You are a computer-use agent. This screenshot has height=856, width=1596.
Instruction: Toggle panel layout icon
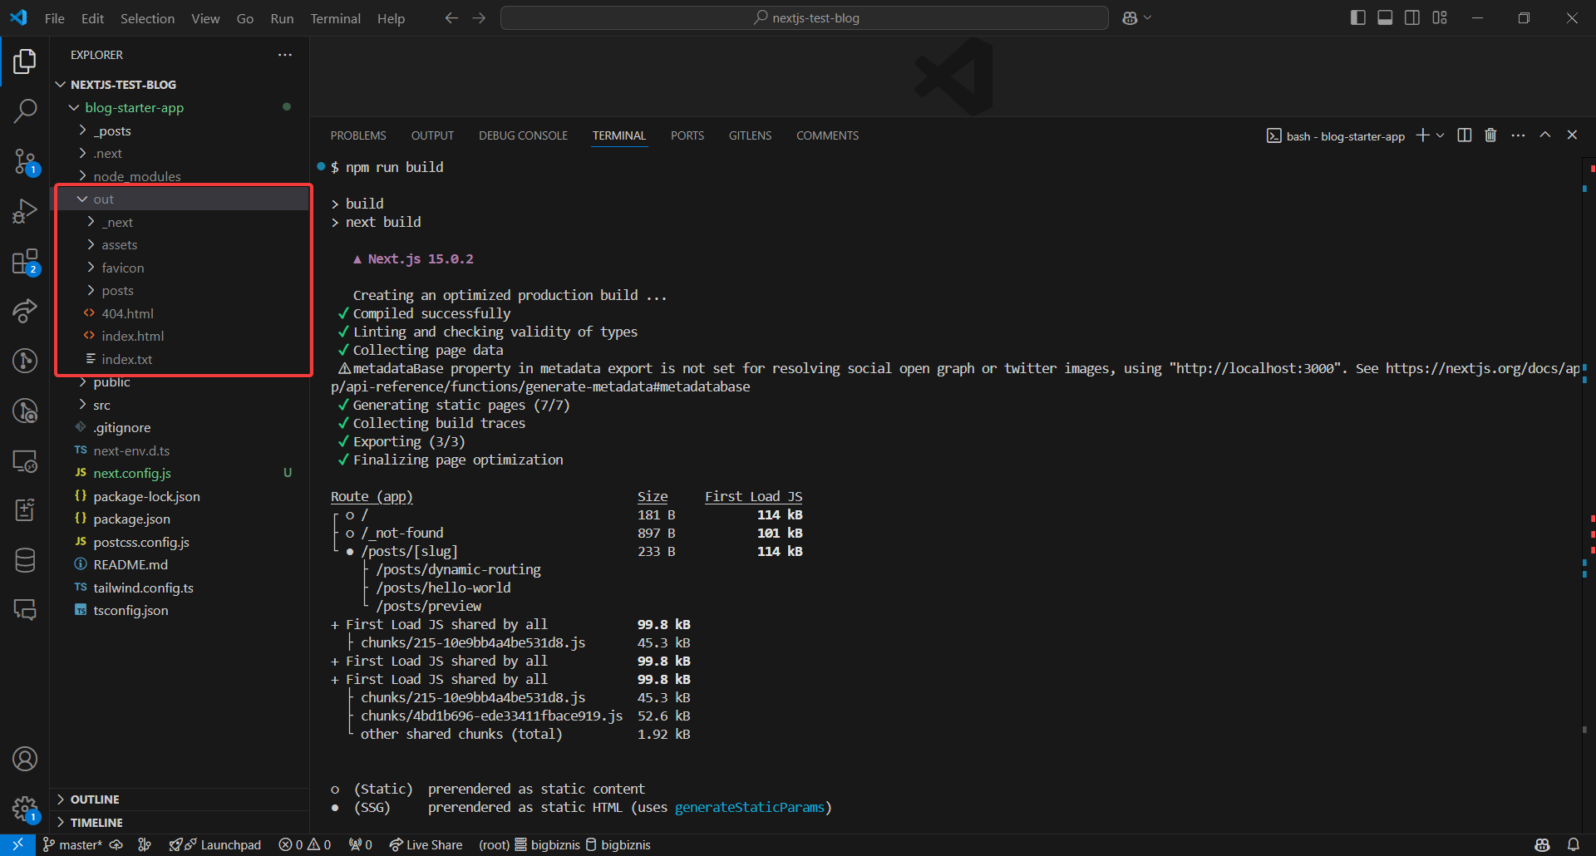tap(1385, 17)
